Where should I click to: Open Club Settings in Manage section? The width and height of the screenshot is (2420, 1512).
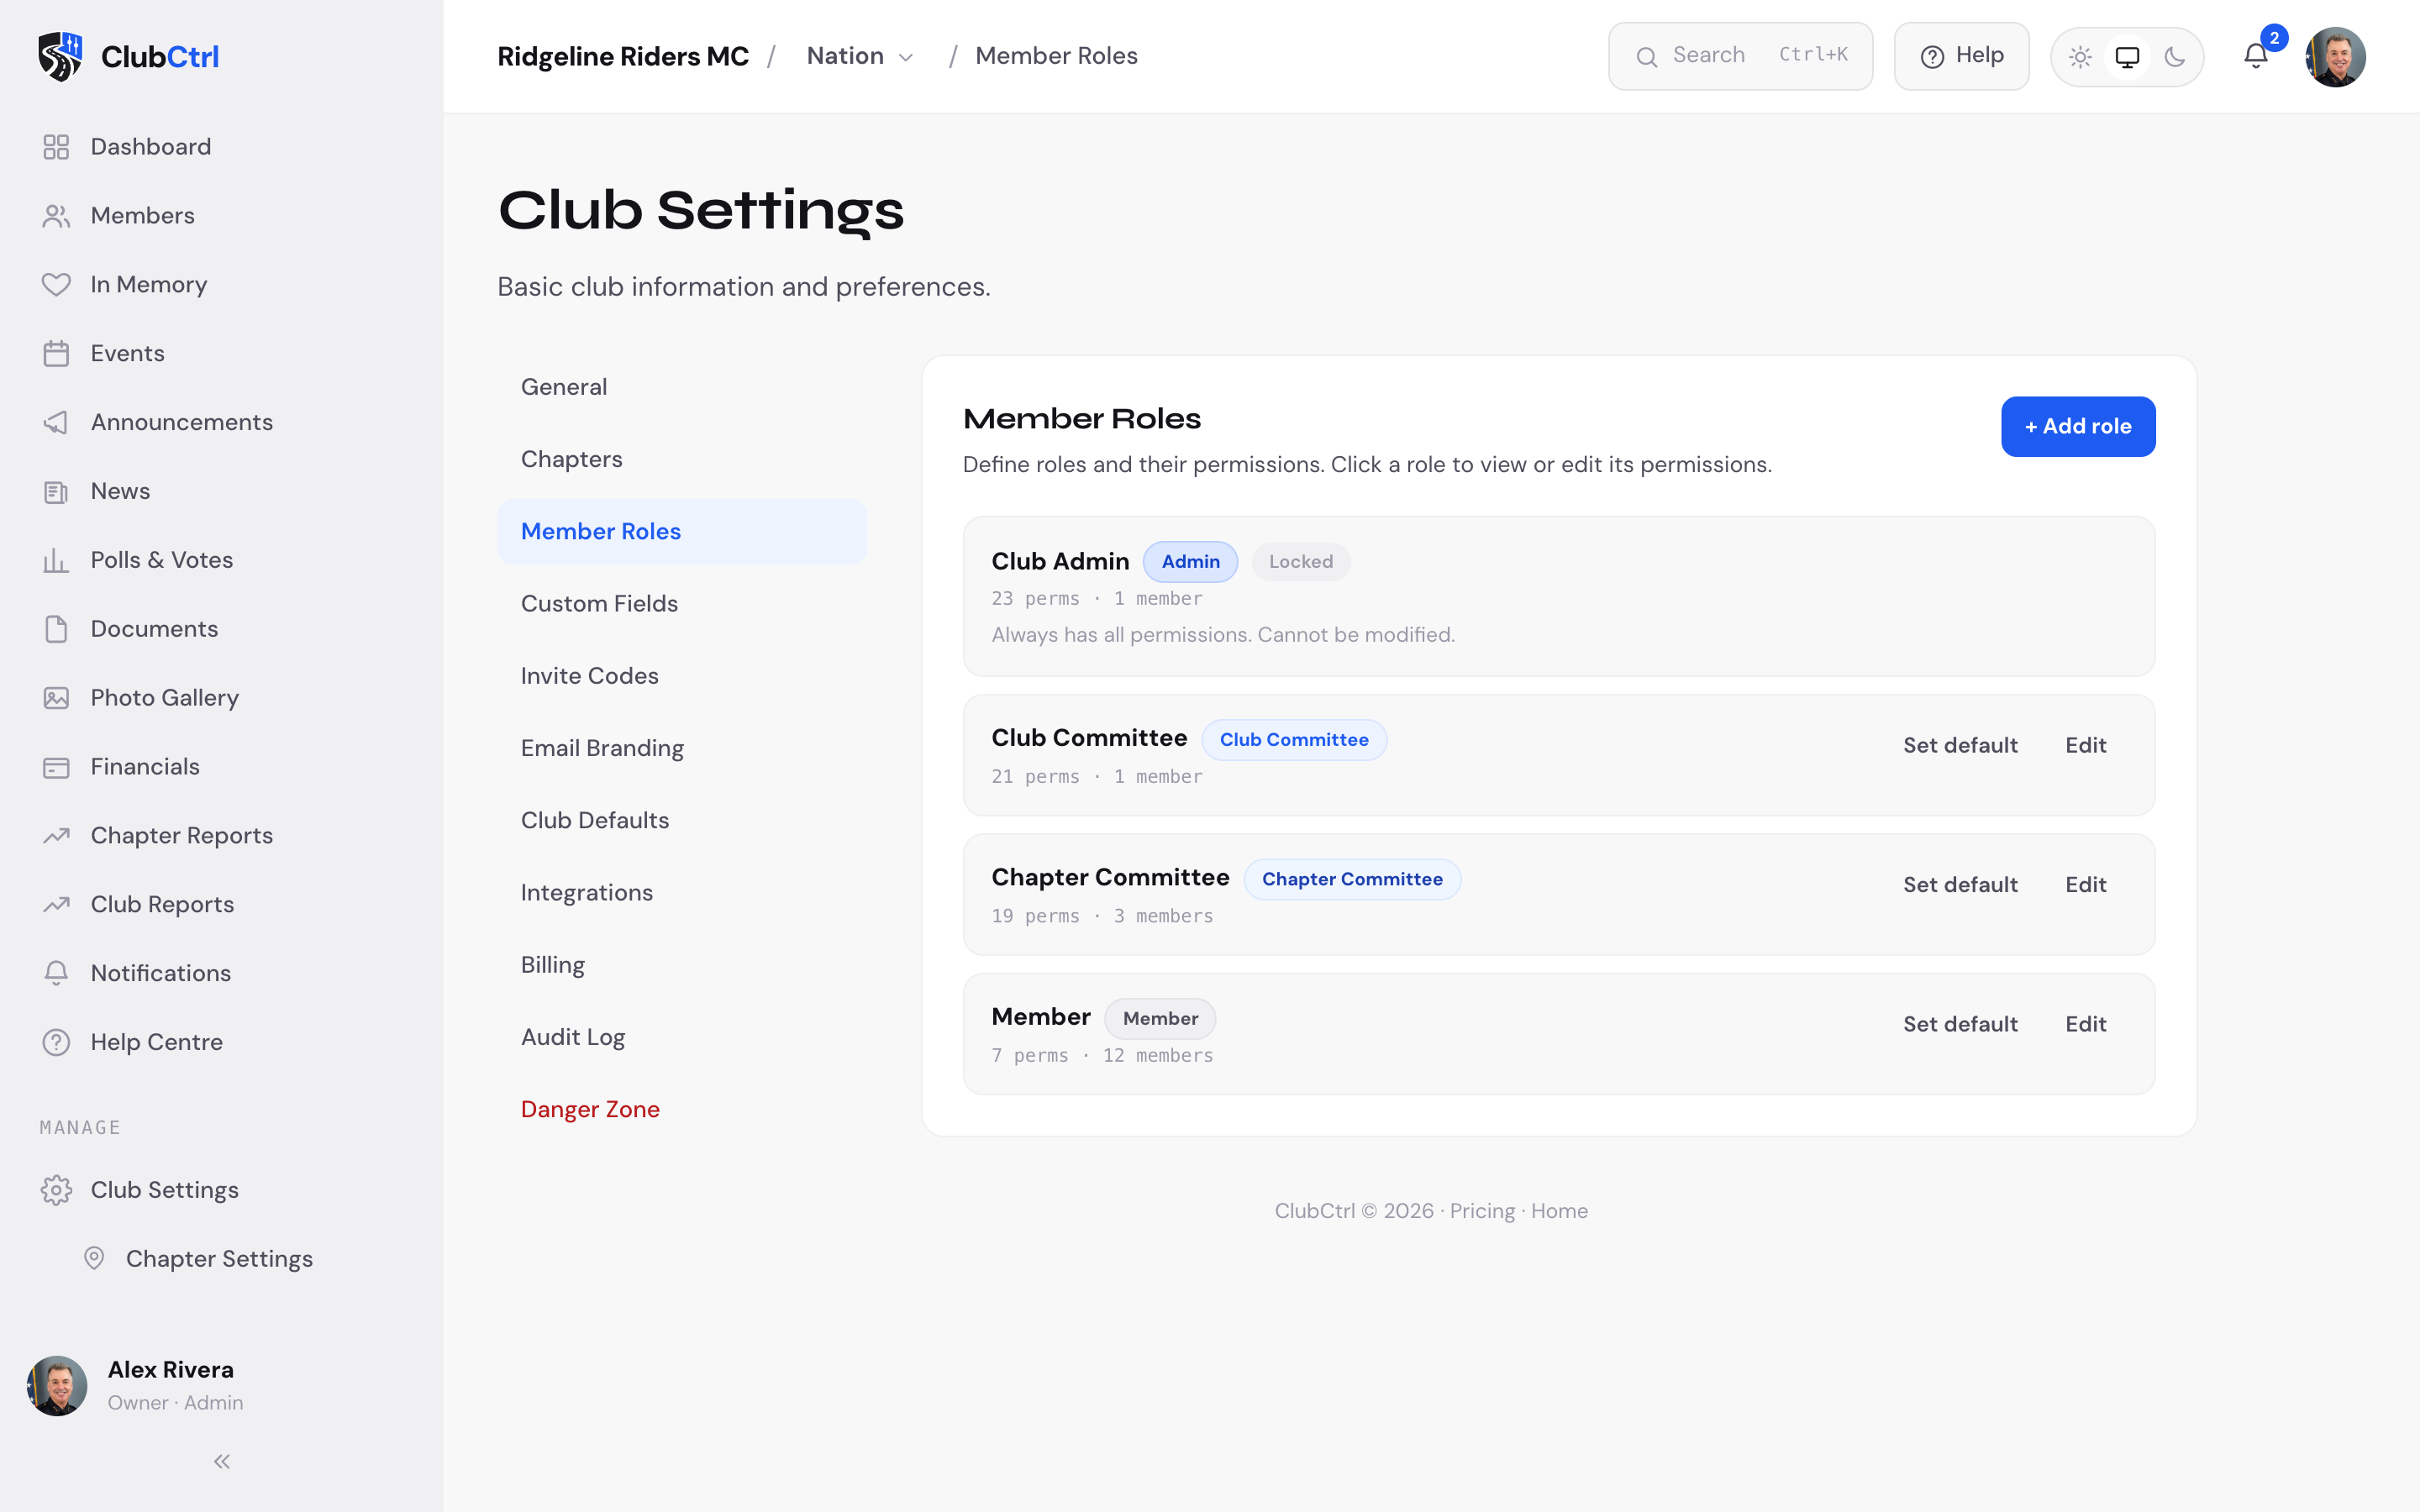coord(222,1190)
